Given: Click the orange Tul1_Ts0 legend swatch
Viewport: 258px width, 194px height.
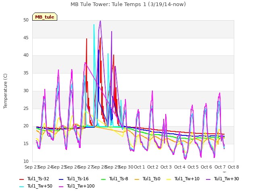Looking at the screenshot, I should coord(137,179).
